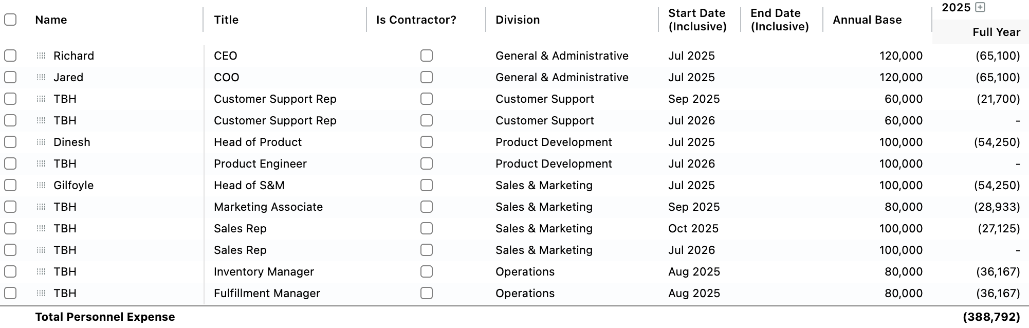1029x328 pixels.
Task: Click drag handle of Product Engineer row
Action: tap(41, 163)
